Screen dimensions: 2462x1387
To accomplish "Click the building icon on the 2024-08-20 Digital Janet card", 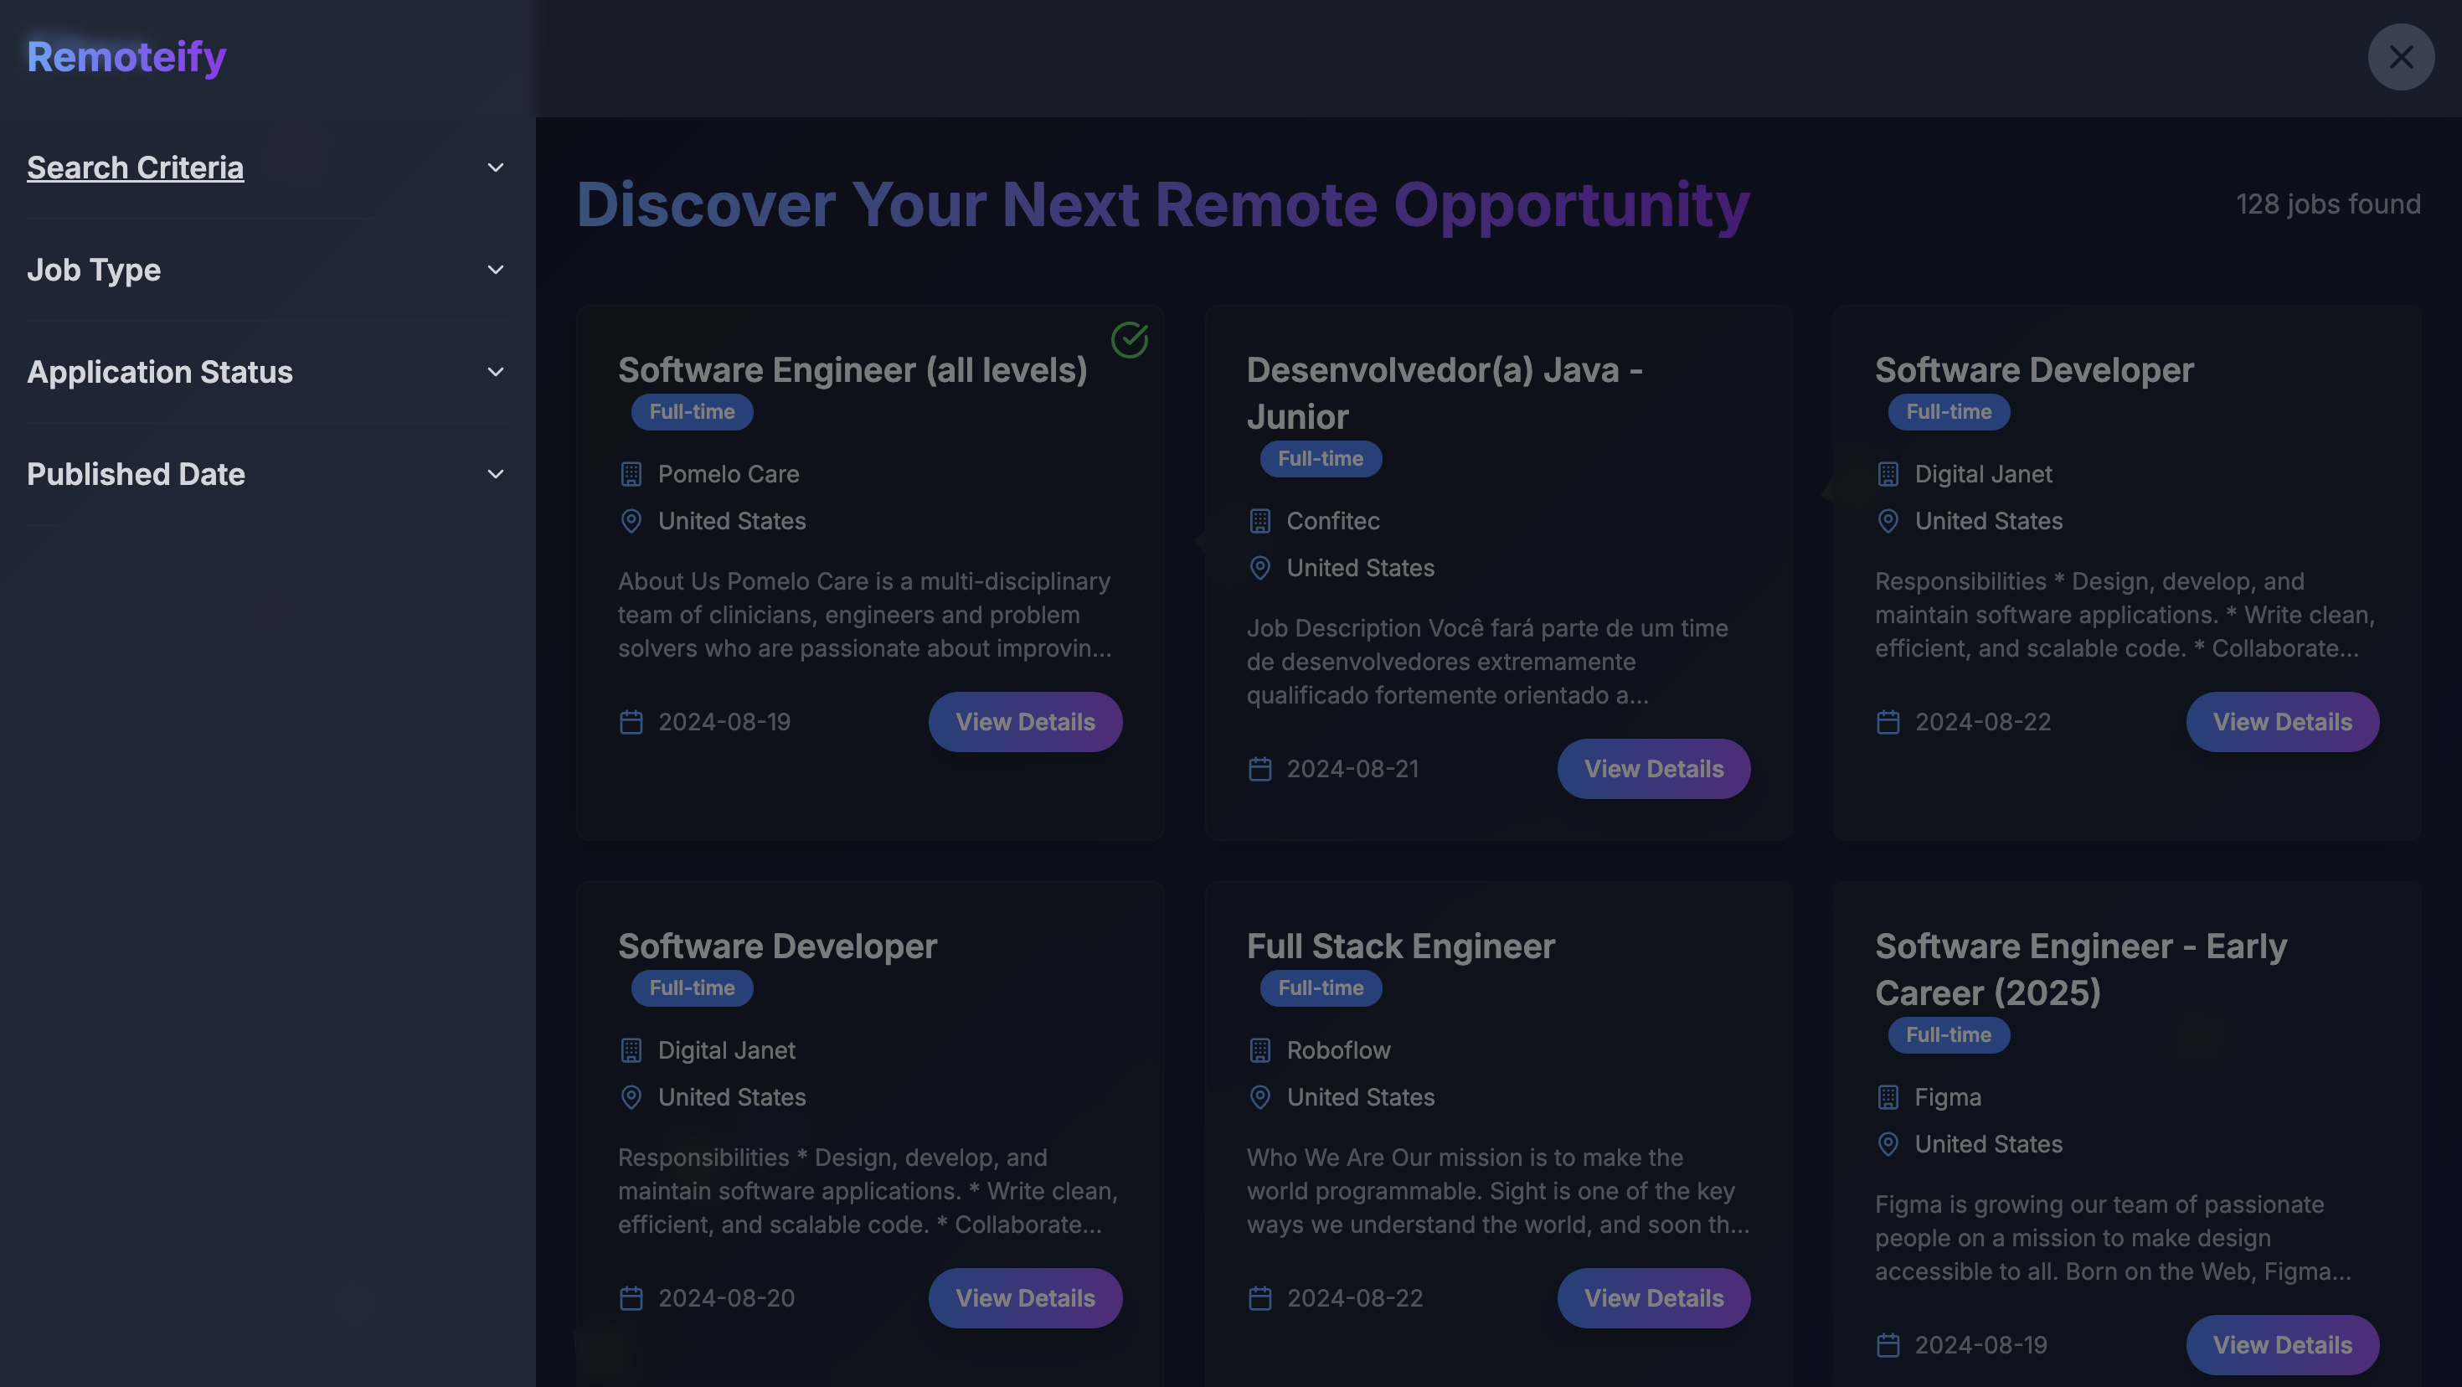I will click(x=631, y=1050).
